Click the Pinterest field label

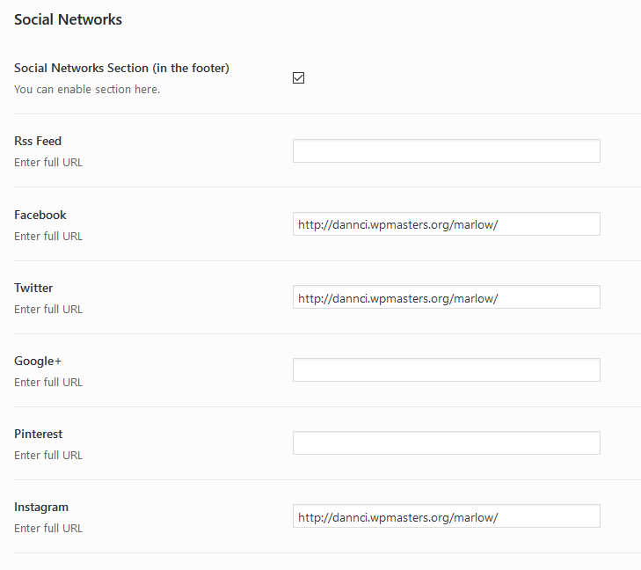coord(39,434)
